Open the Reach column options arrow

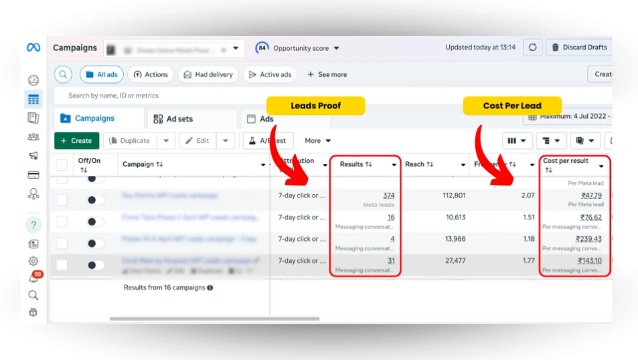(x=463, y=165)
